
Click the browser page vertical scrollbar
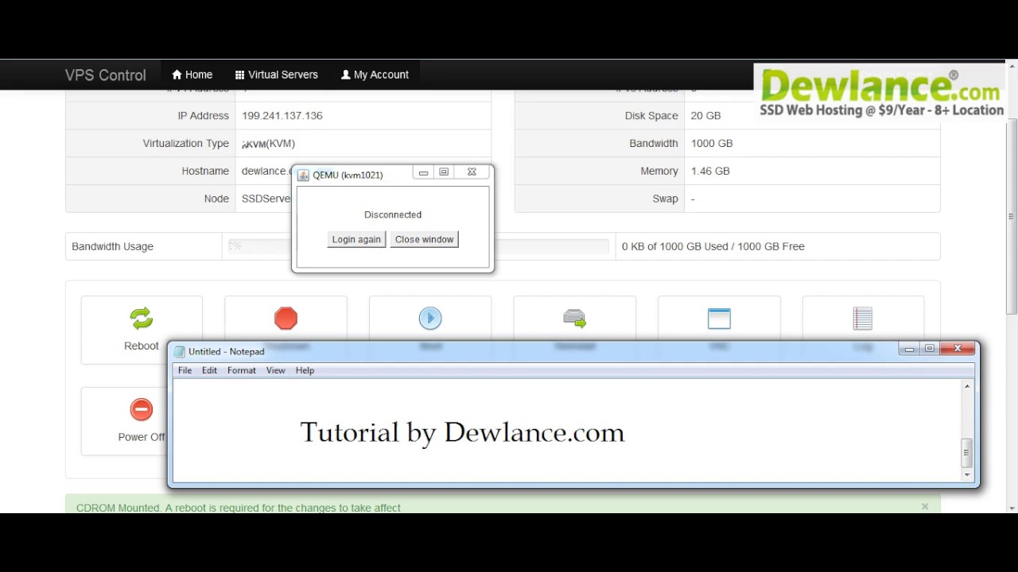click(1012, 214)
